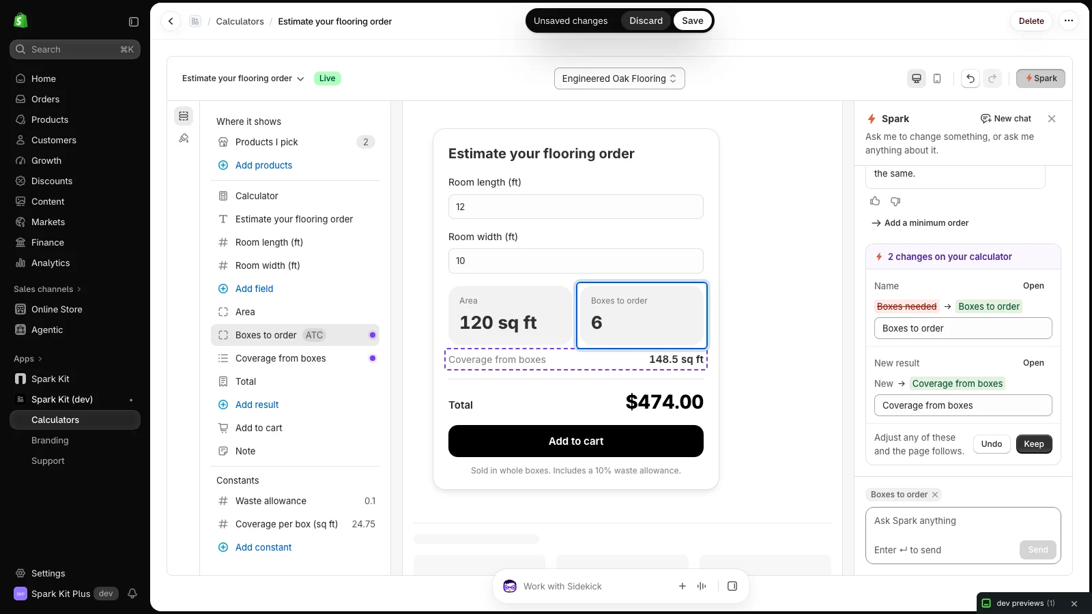Go back using the arrow button
The image size is (1092, 614).
click(x=171, y=21)
